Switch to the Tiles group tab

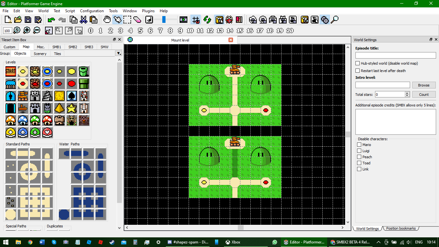[58, 54]
